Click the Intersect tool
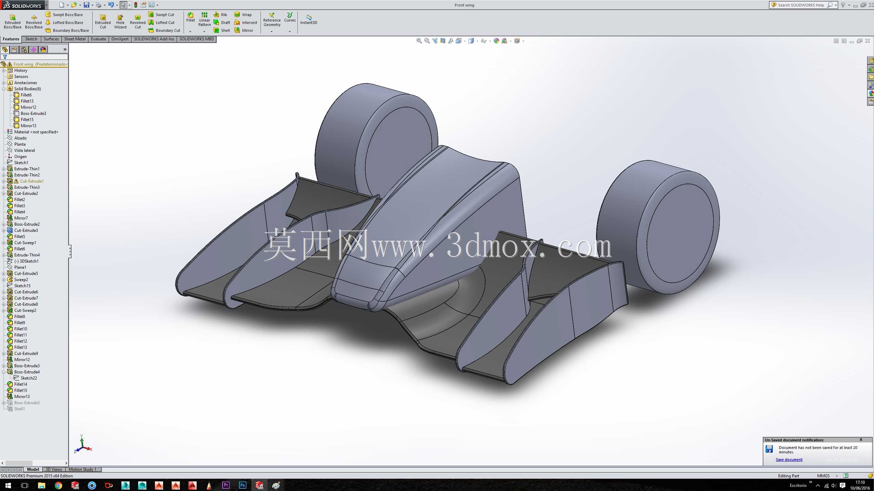 point(246,23)
